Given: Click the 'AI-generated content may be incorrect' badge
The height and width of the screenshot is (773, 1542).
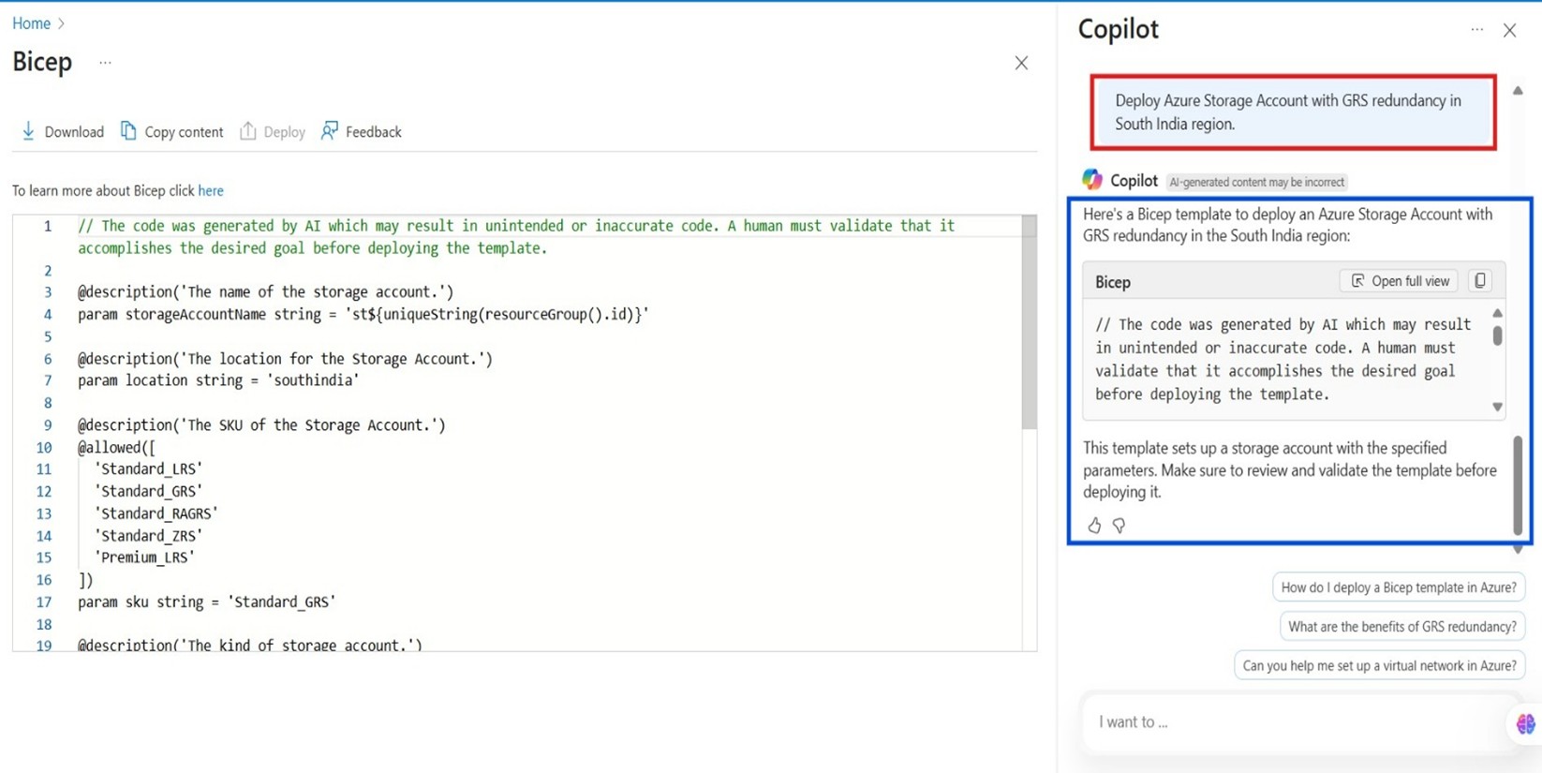Looking at the screenshot, I should (x=1256, y=182).
